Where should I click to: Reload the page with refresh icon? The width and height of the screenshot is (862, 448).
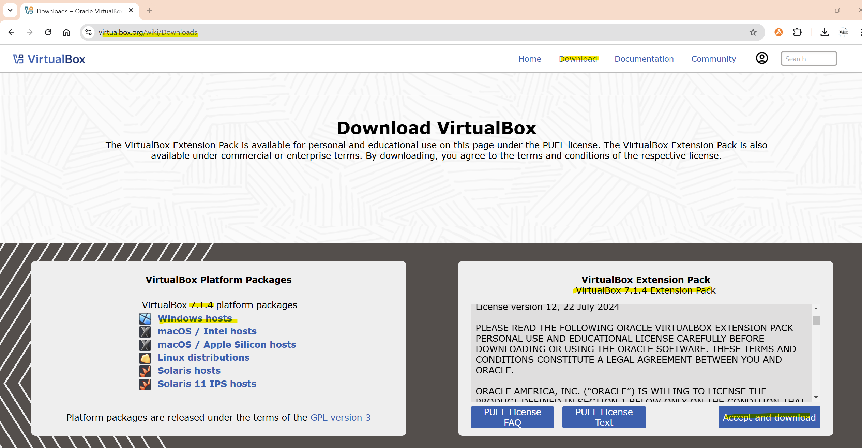(x=48, y=32)
